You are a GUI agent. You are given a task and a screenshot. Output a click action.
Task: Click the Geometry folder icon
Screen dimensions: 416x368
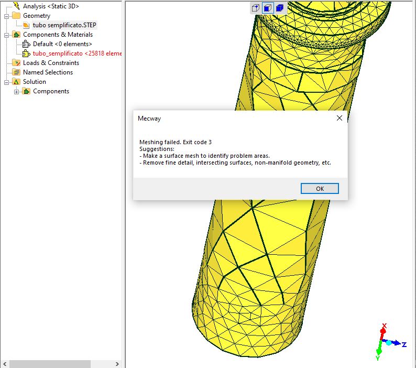point(16,16)
